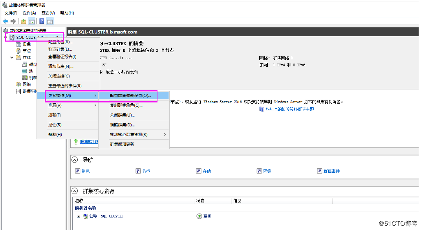Collapse the 群集核心资源 section chevron

click(75, 191)
